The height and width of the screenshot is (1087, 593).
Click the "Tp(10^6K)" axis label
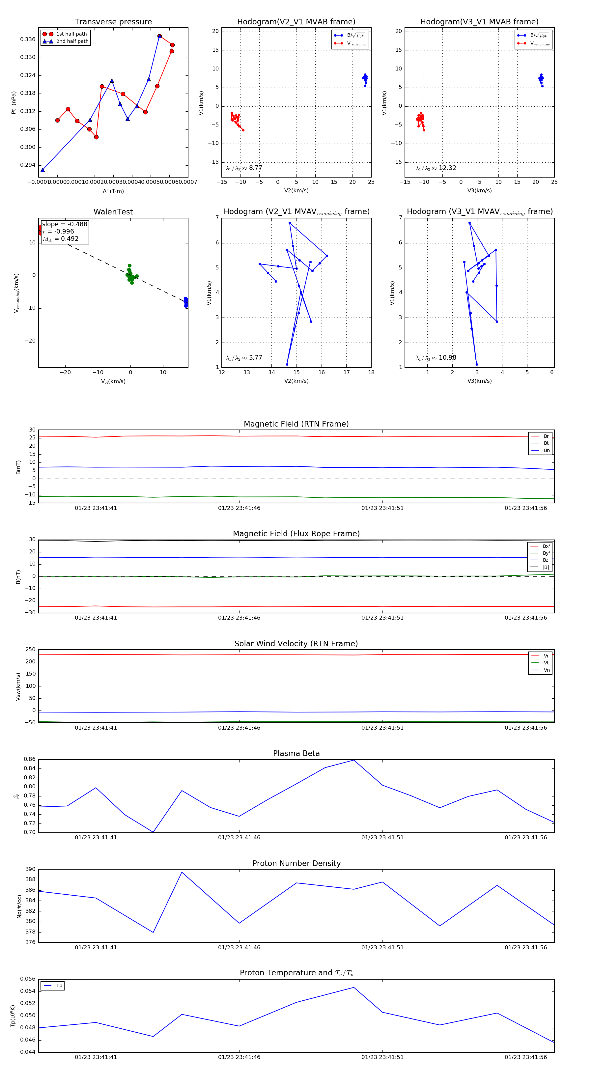pyautogui.click(x=13, y=1016)
